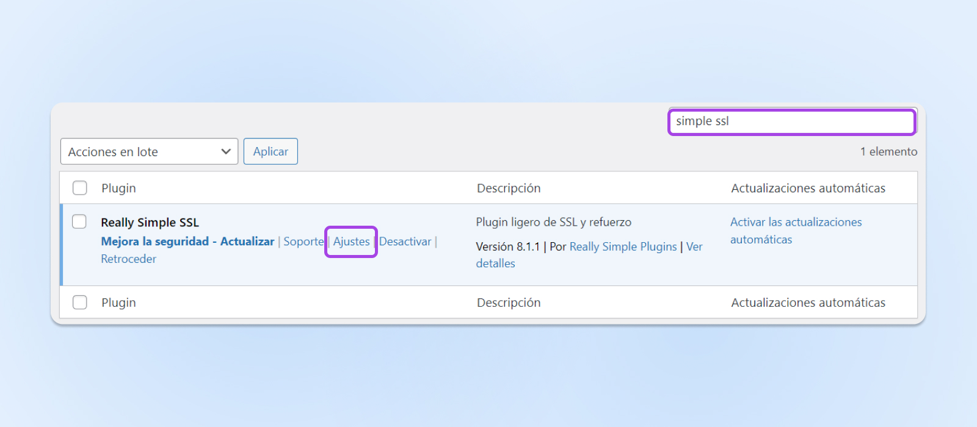Check the Really Simple SSL plugin checkbox
The width and height of the screenshot is (977, 427).
coord(79,221)
